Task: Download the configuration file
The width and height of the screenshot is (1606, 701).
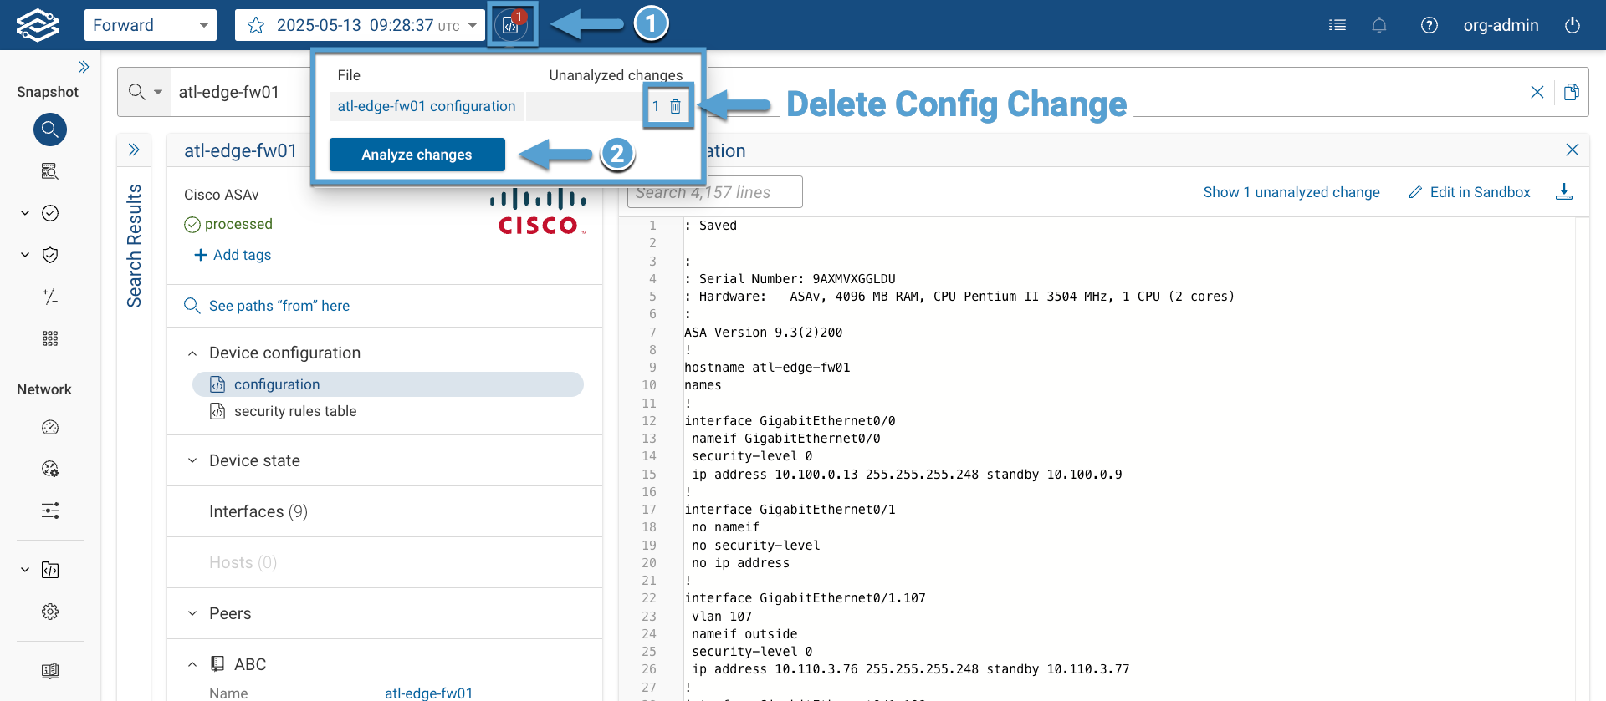Action: 1563,192
